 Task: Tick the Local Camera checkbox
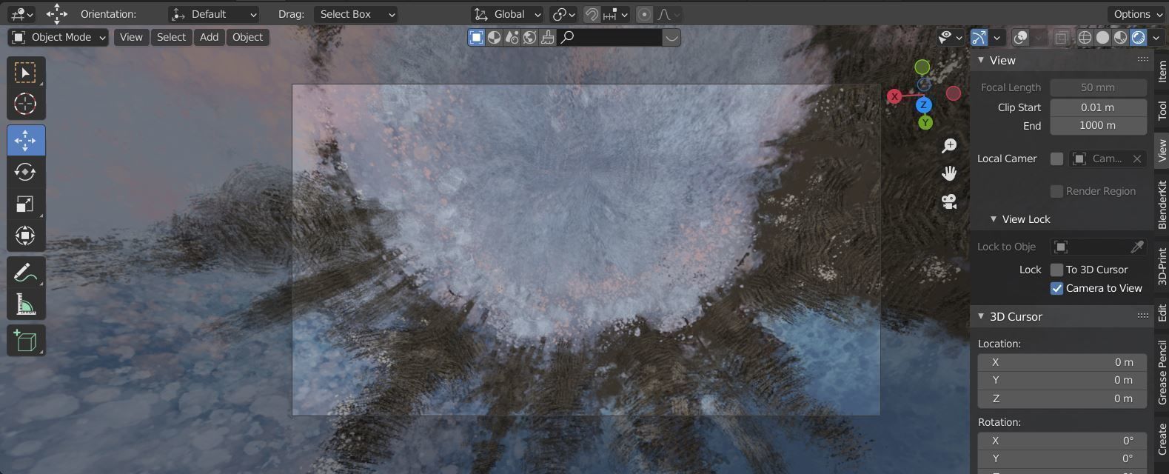click(1056, 158)
